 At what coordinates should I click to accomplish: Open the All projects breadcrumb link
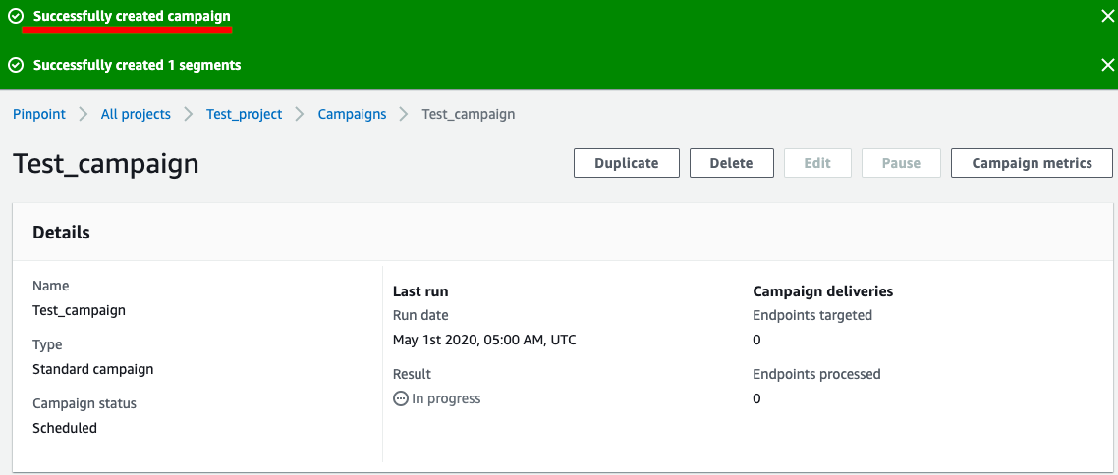136,114
